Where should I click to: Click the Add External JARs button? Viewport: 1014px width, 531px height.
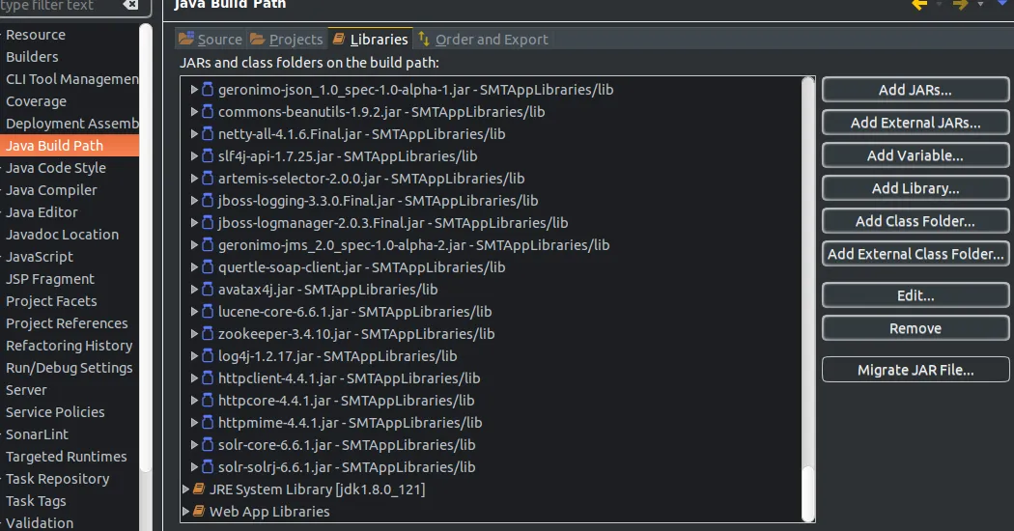coord(915,123)
